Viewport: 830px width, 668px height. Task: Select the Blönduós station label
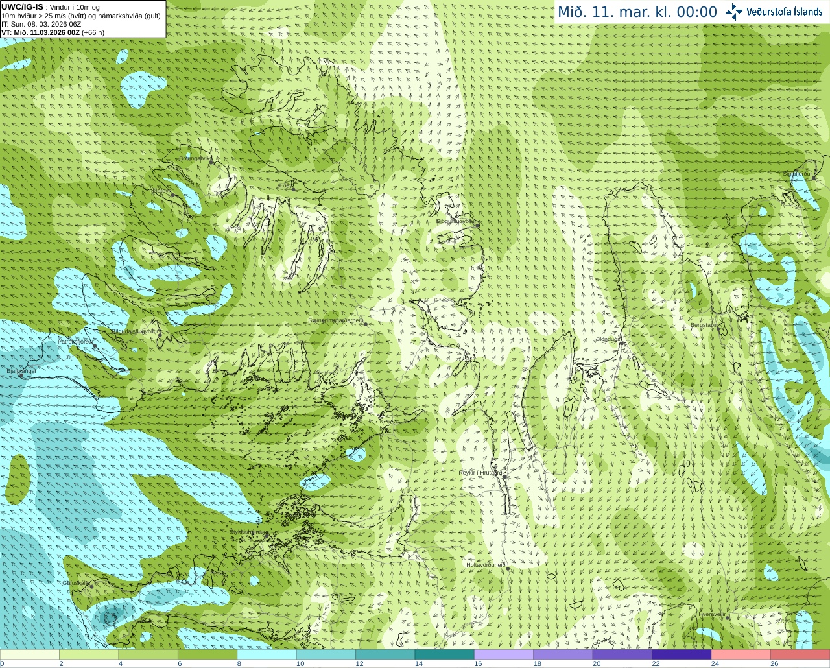608,339
